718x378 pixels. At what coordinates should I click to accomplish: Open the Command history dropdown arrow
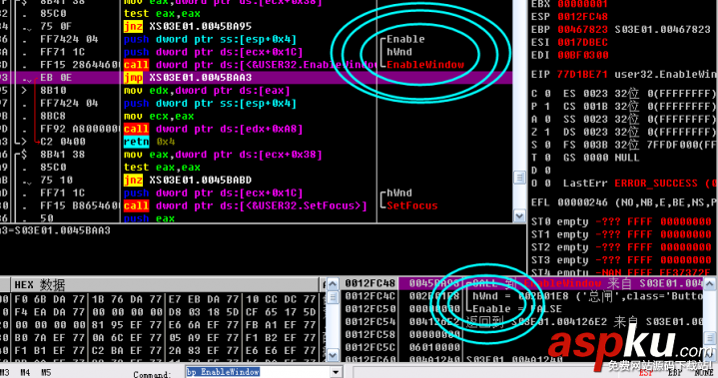[337, 372]
